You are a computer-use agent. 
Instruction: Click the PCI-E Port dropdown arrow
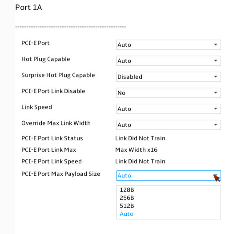pyautogui.click(x=216, y=44)
